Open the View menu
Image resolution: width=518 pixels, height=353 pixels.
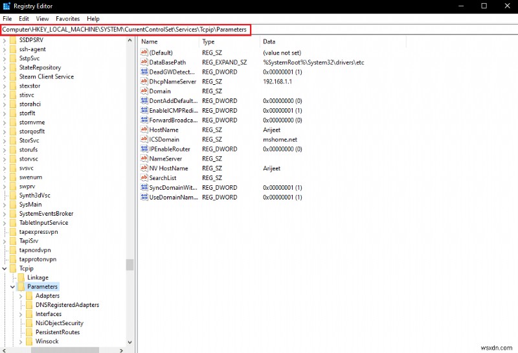[42, 19]
